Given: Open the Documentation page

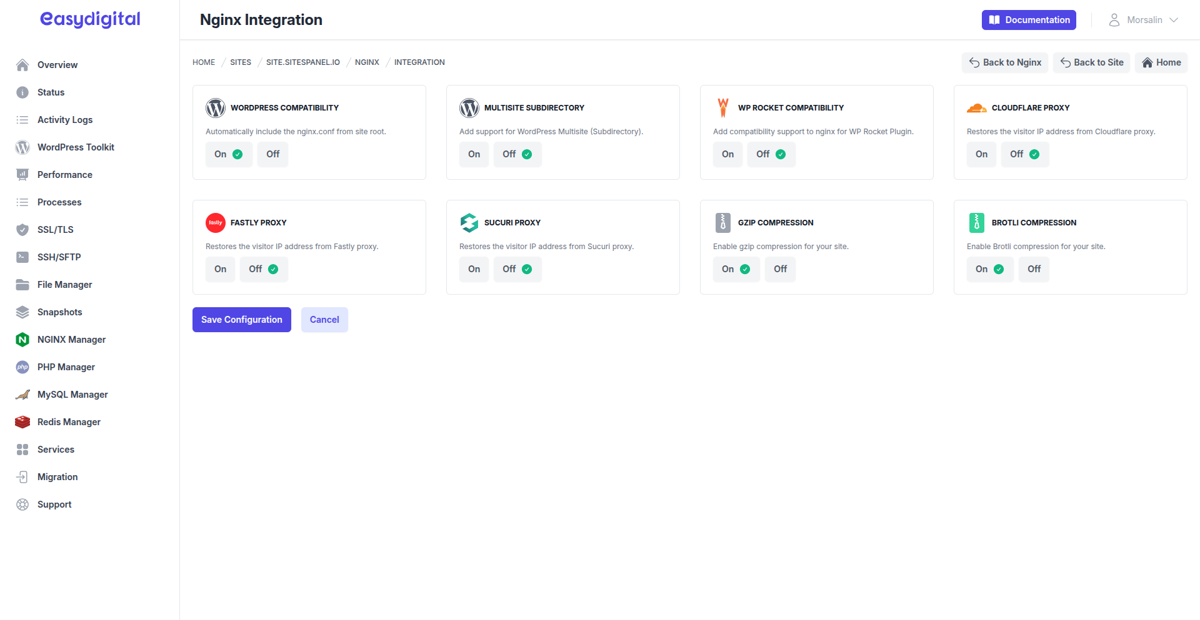Looking at the screenshot, I should click(1029, 19).
